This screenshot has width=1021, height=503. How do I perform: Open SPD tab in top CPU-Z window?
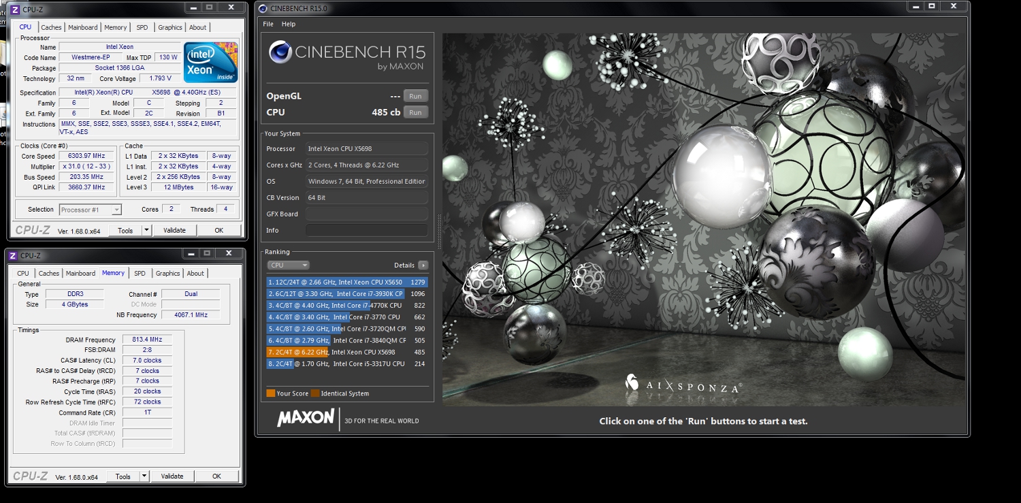tap(142, 27)
